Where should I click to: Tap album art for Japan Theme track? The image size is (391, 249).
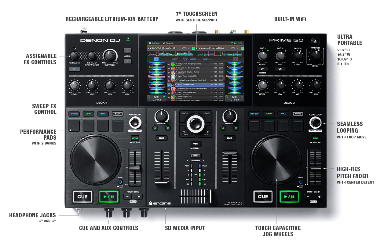click(x=173, y=77)
